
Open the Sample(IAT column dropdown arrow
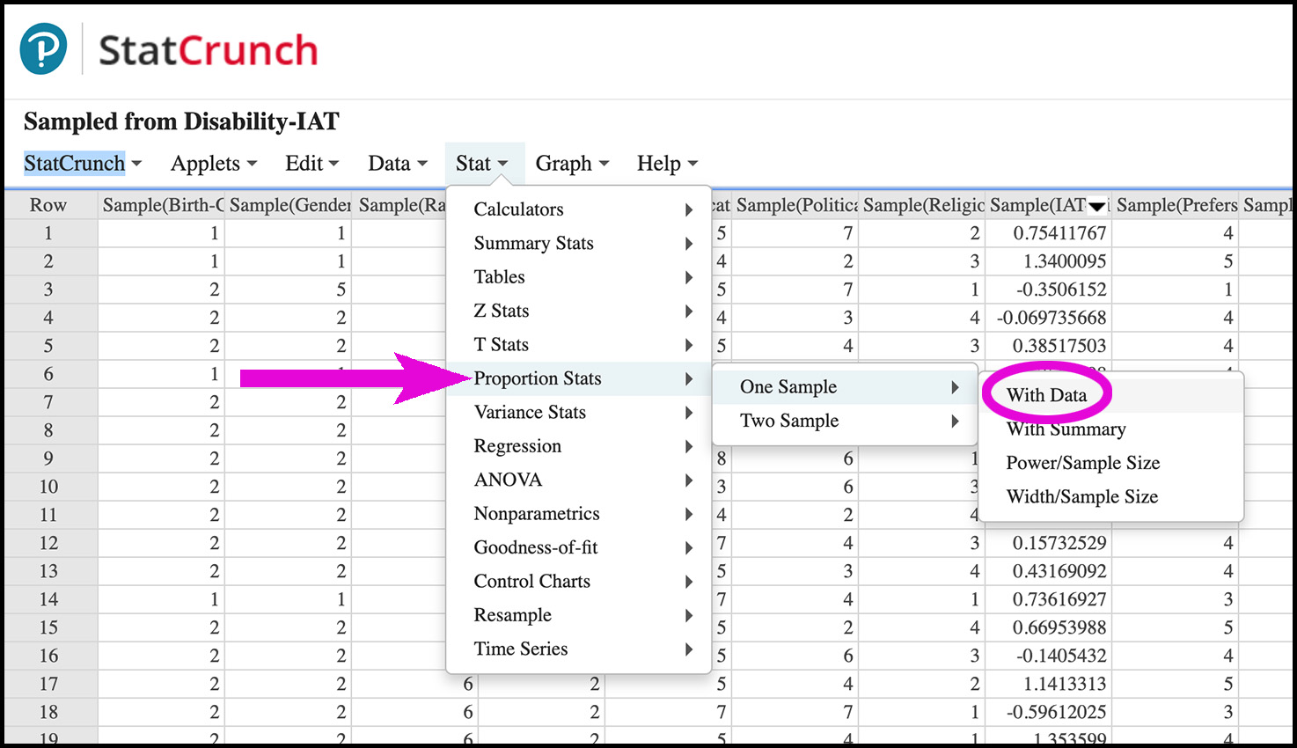click(1096, 207)
